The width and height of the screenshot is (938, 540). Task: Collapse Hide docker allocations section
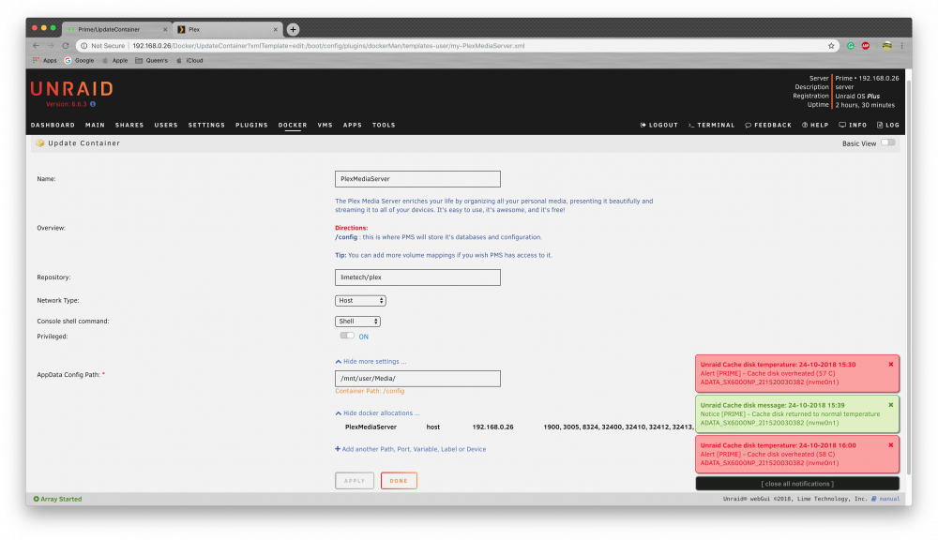[x=377, y=412]
